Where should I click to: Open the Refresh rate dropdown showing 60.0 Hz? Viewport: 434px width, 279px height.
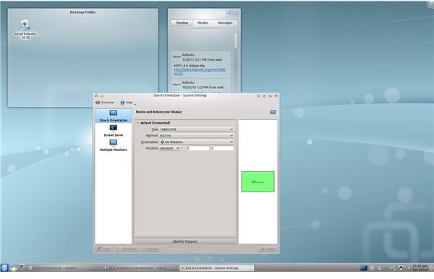(x=196, y=136)
